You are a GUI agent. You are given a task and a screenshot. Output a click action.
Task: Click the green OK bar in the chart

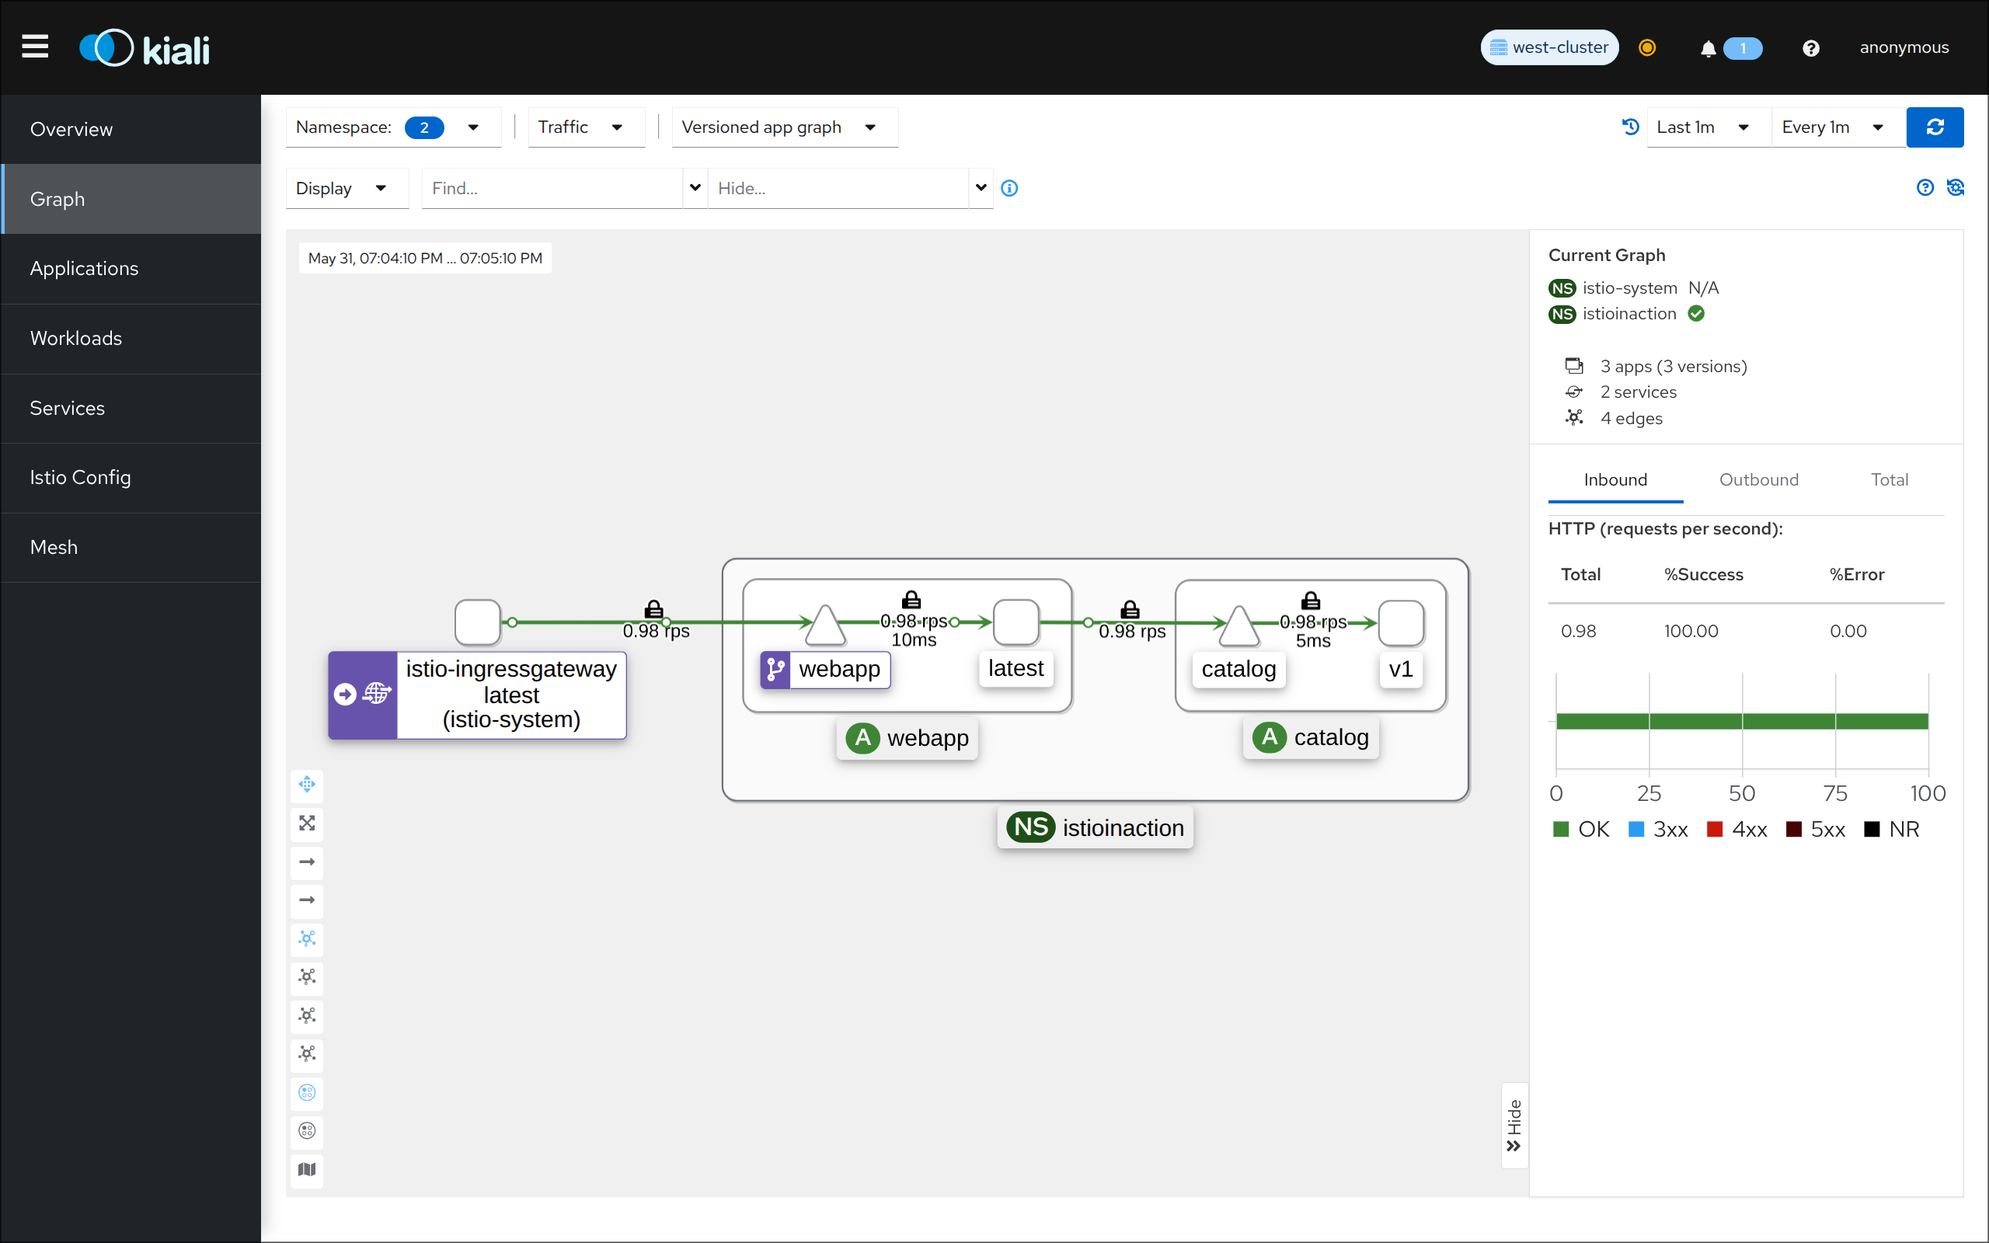1742,721
